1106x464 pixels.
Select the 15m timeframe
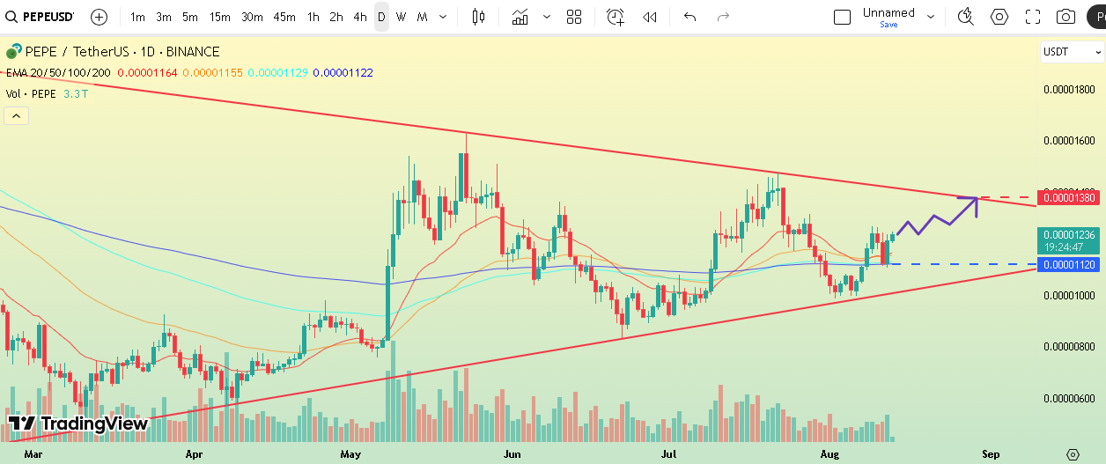coord(220,17)
